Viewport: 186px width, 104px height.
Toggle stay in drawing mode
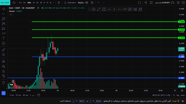tap(4, 66)
